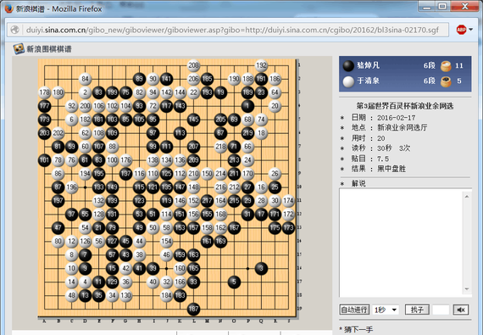This screenshot has width=483, height=335.
Task: Click white stone number 178
Action: [44, 92]
